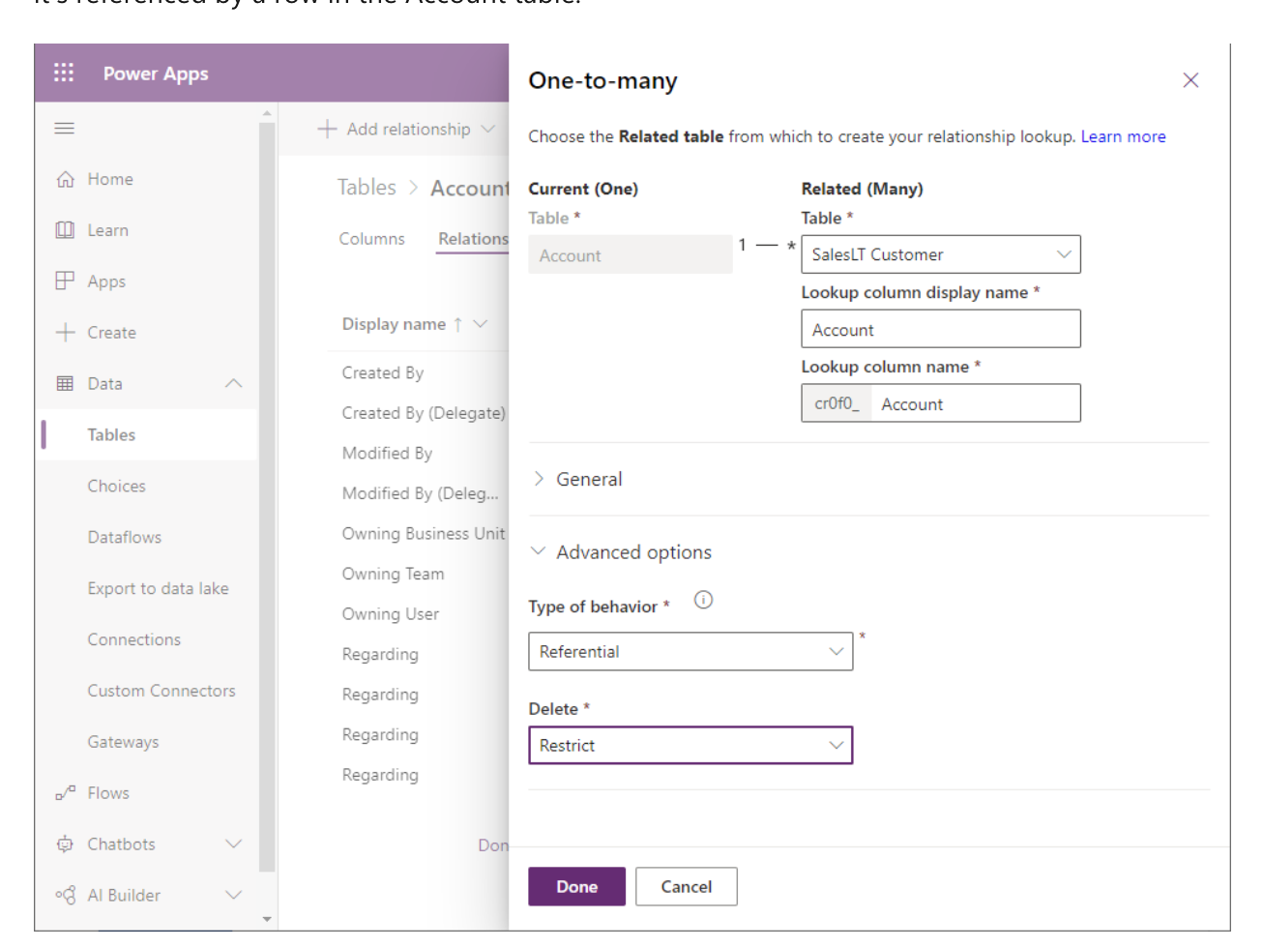Open the Power Apps app launcher waffle
The height and width of the screenshot is (948, 1263).
pyautogui.click(x=64, y=73)
